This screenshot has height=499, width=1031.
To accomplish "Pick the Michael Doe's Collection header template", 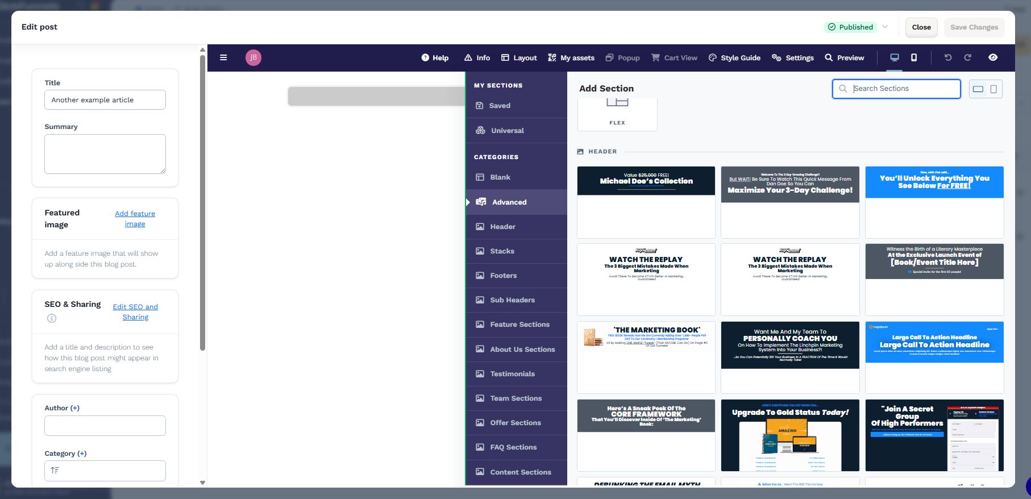I will [x=646, y=202].
